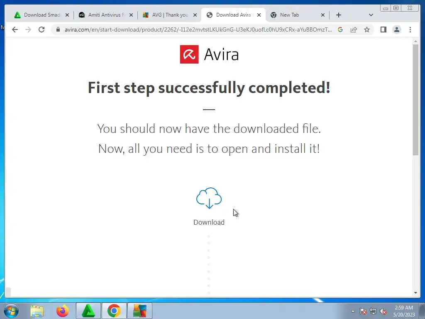Open the AVG installer taskbar icon
Screen dimensions: 425x319
(140, 311)
